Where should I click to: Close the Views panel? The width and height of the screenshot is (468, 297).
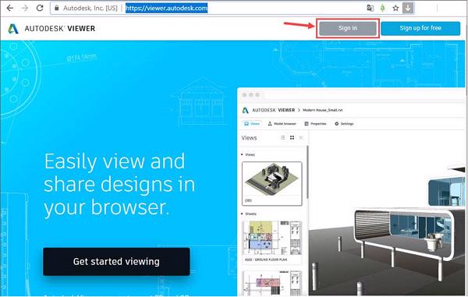(x=301, y=137)
